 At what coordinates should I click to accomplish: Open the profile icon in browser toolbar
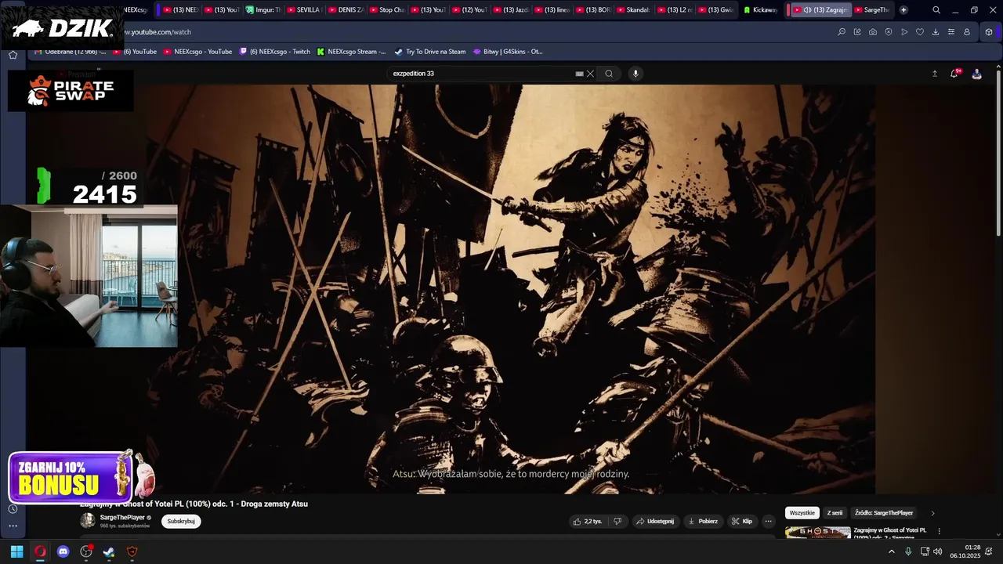coord(967,32)
